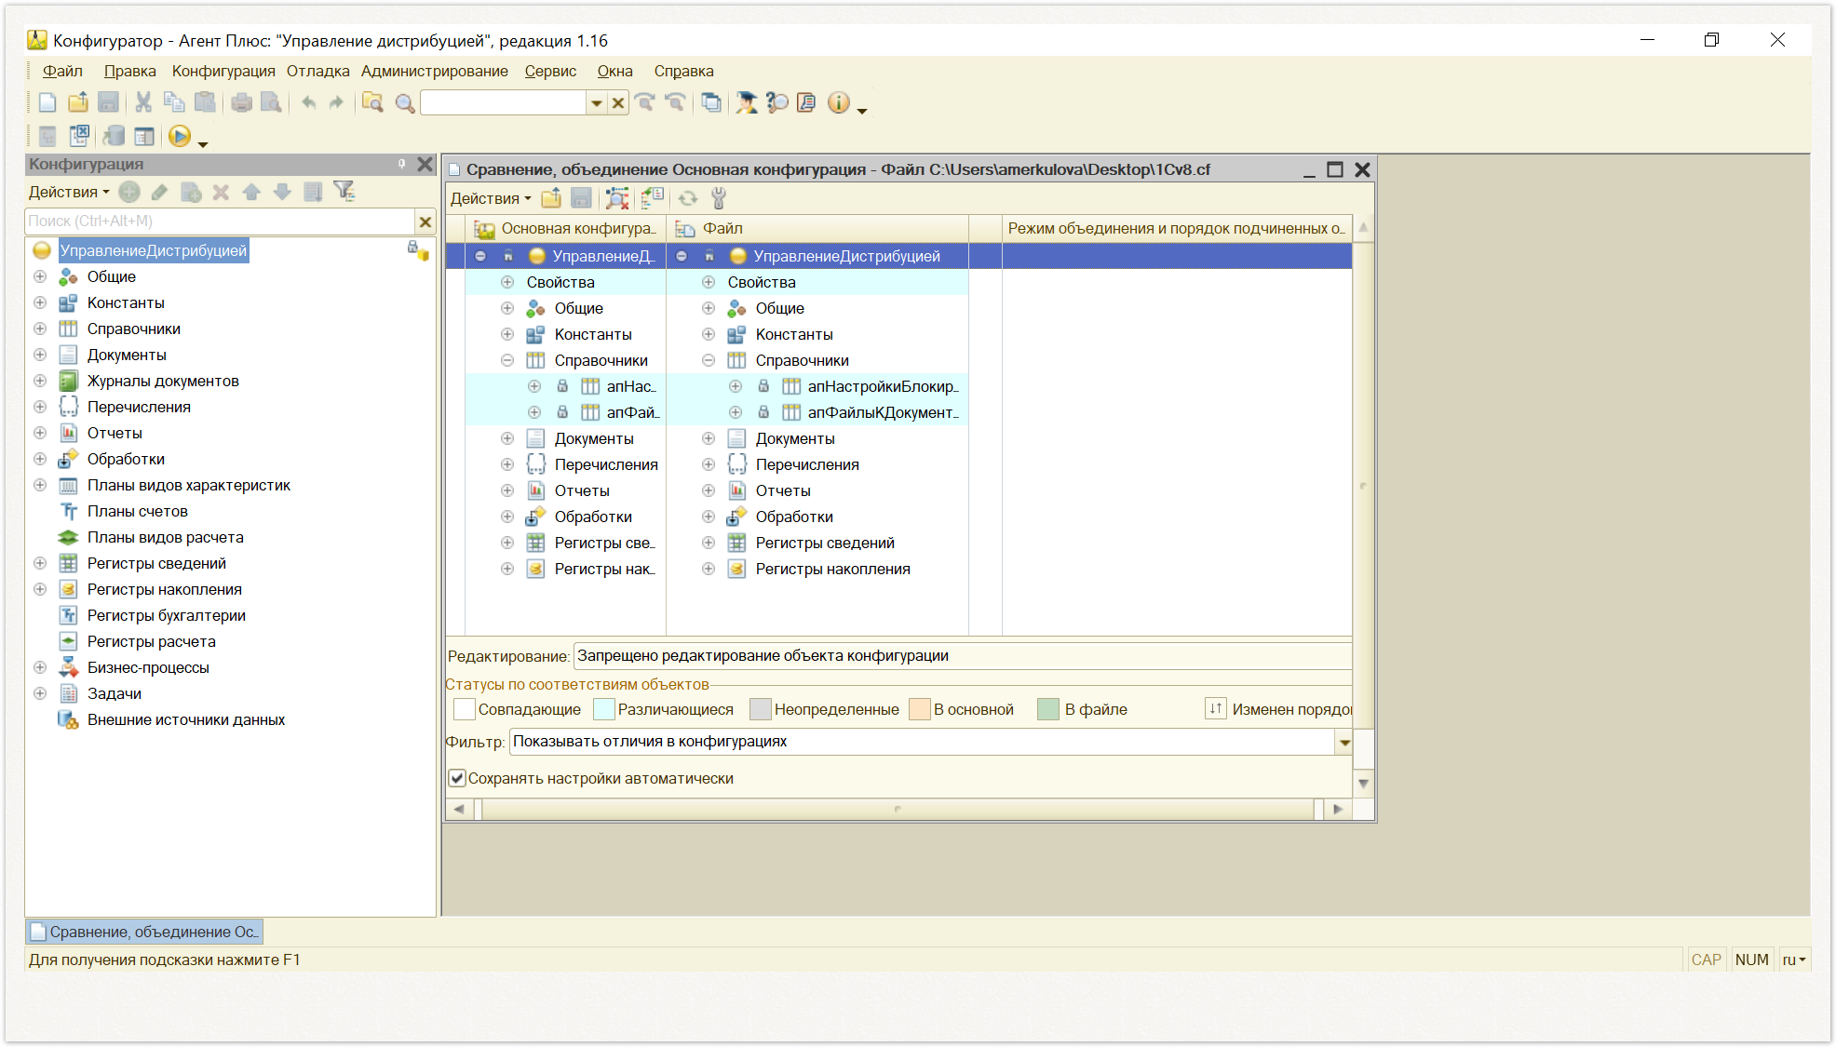Click the Различающиеся status color swatch

coord(604,709)
